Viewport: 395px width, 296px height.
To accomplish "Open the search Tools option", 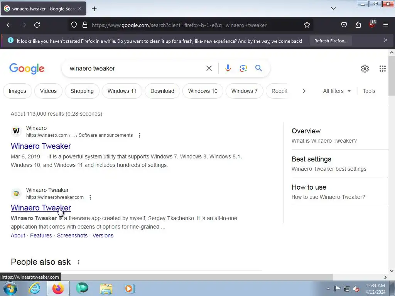I will click(x=369, y=91).
